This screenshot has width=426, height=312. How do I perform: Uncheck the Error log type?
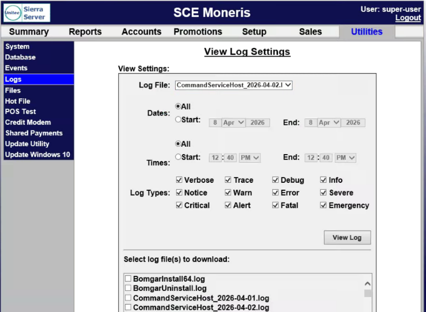click(275, 192)
